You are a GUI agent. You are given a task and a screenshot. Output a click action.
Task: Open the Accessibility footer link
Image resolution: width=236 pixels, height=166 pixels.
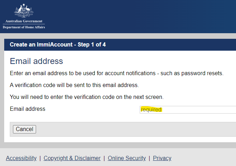coord(21,158)
